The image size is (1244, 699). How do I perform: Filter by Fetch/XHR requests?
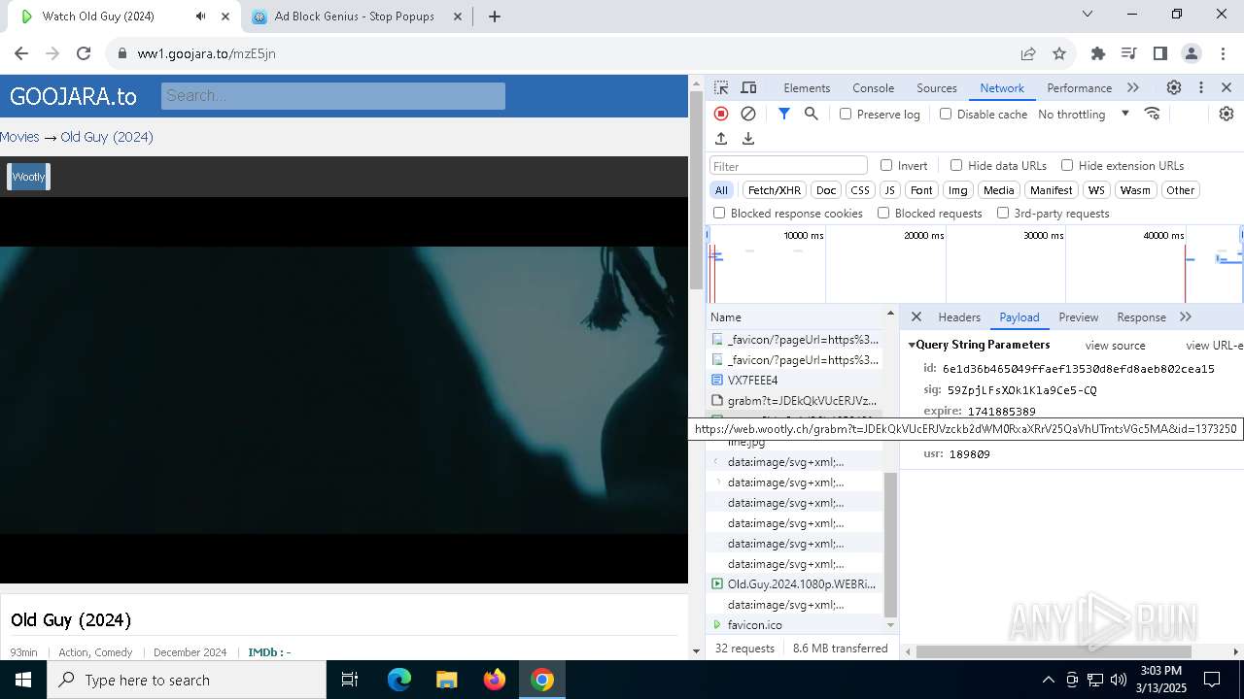point(775,190)
